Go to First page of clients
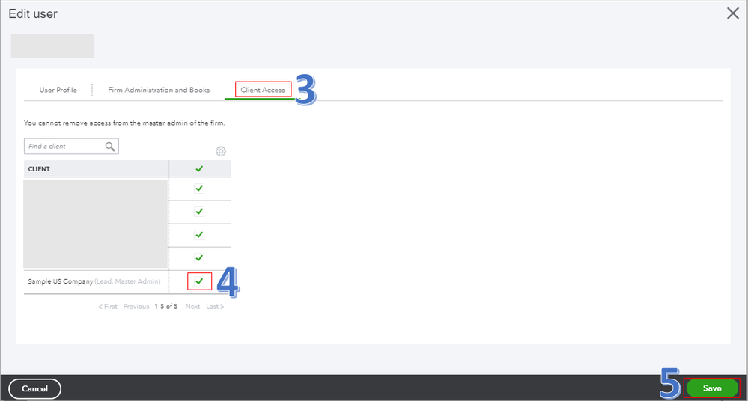The height and width of the screenshot is (401, 748). [x=108, y=307]
